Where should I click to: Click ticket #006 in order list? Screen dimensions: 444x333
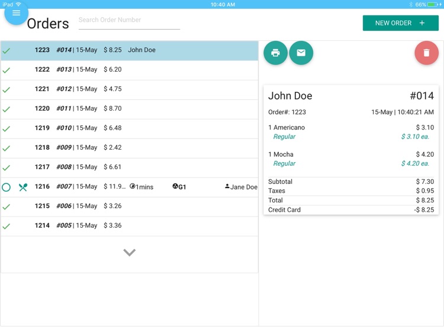pyautogui.click(x=64, y=206)
